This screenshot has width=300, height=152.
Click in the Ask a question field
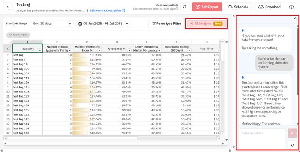[261, 138]
